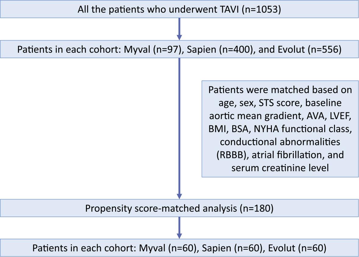Click the 'serum creatinine level' text

tap(280, 167)
